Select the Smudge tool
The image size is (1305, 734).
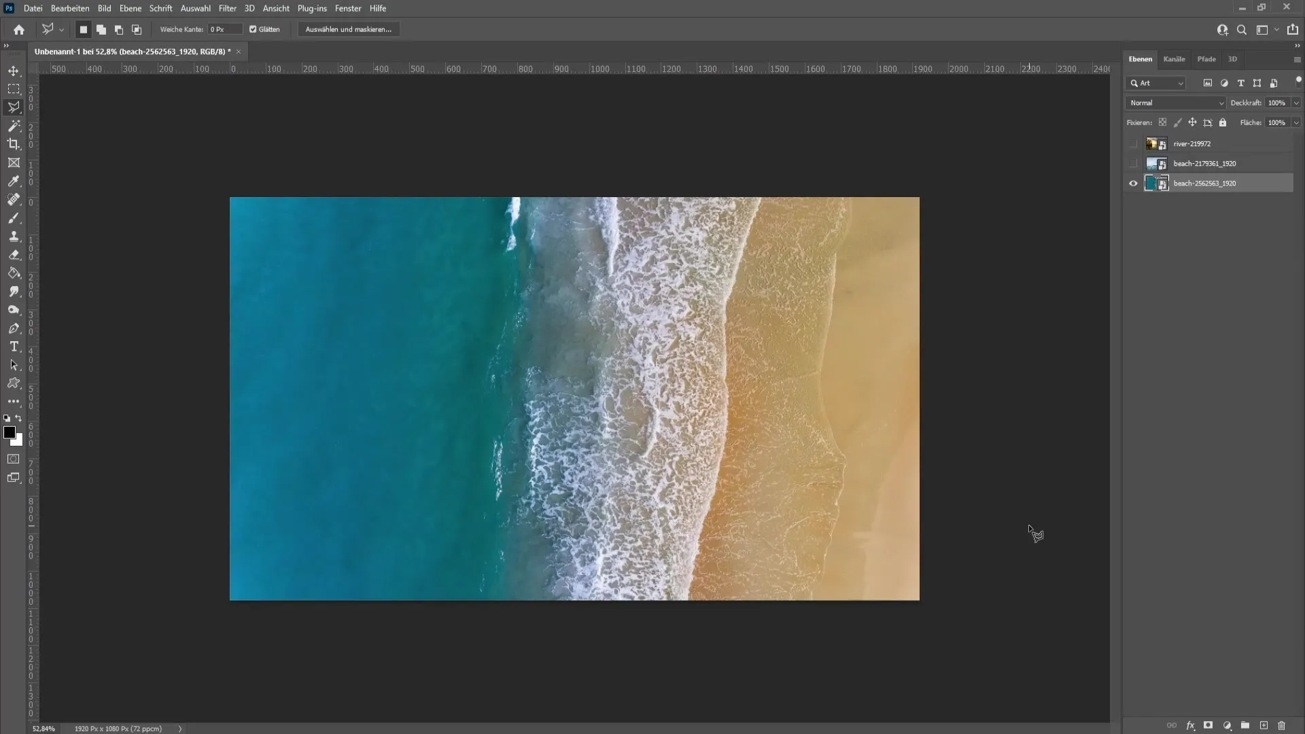coord(14,292)
